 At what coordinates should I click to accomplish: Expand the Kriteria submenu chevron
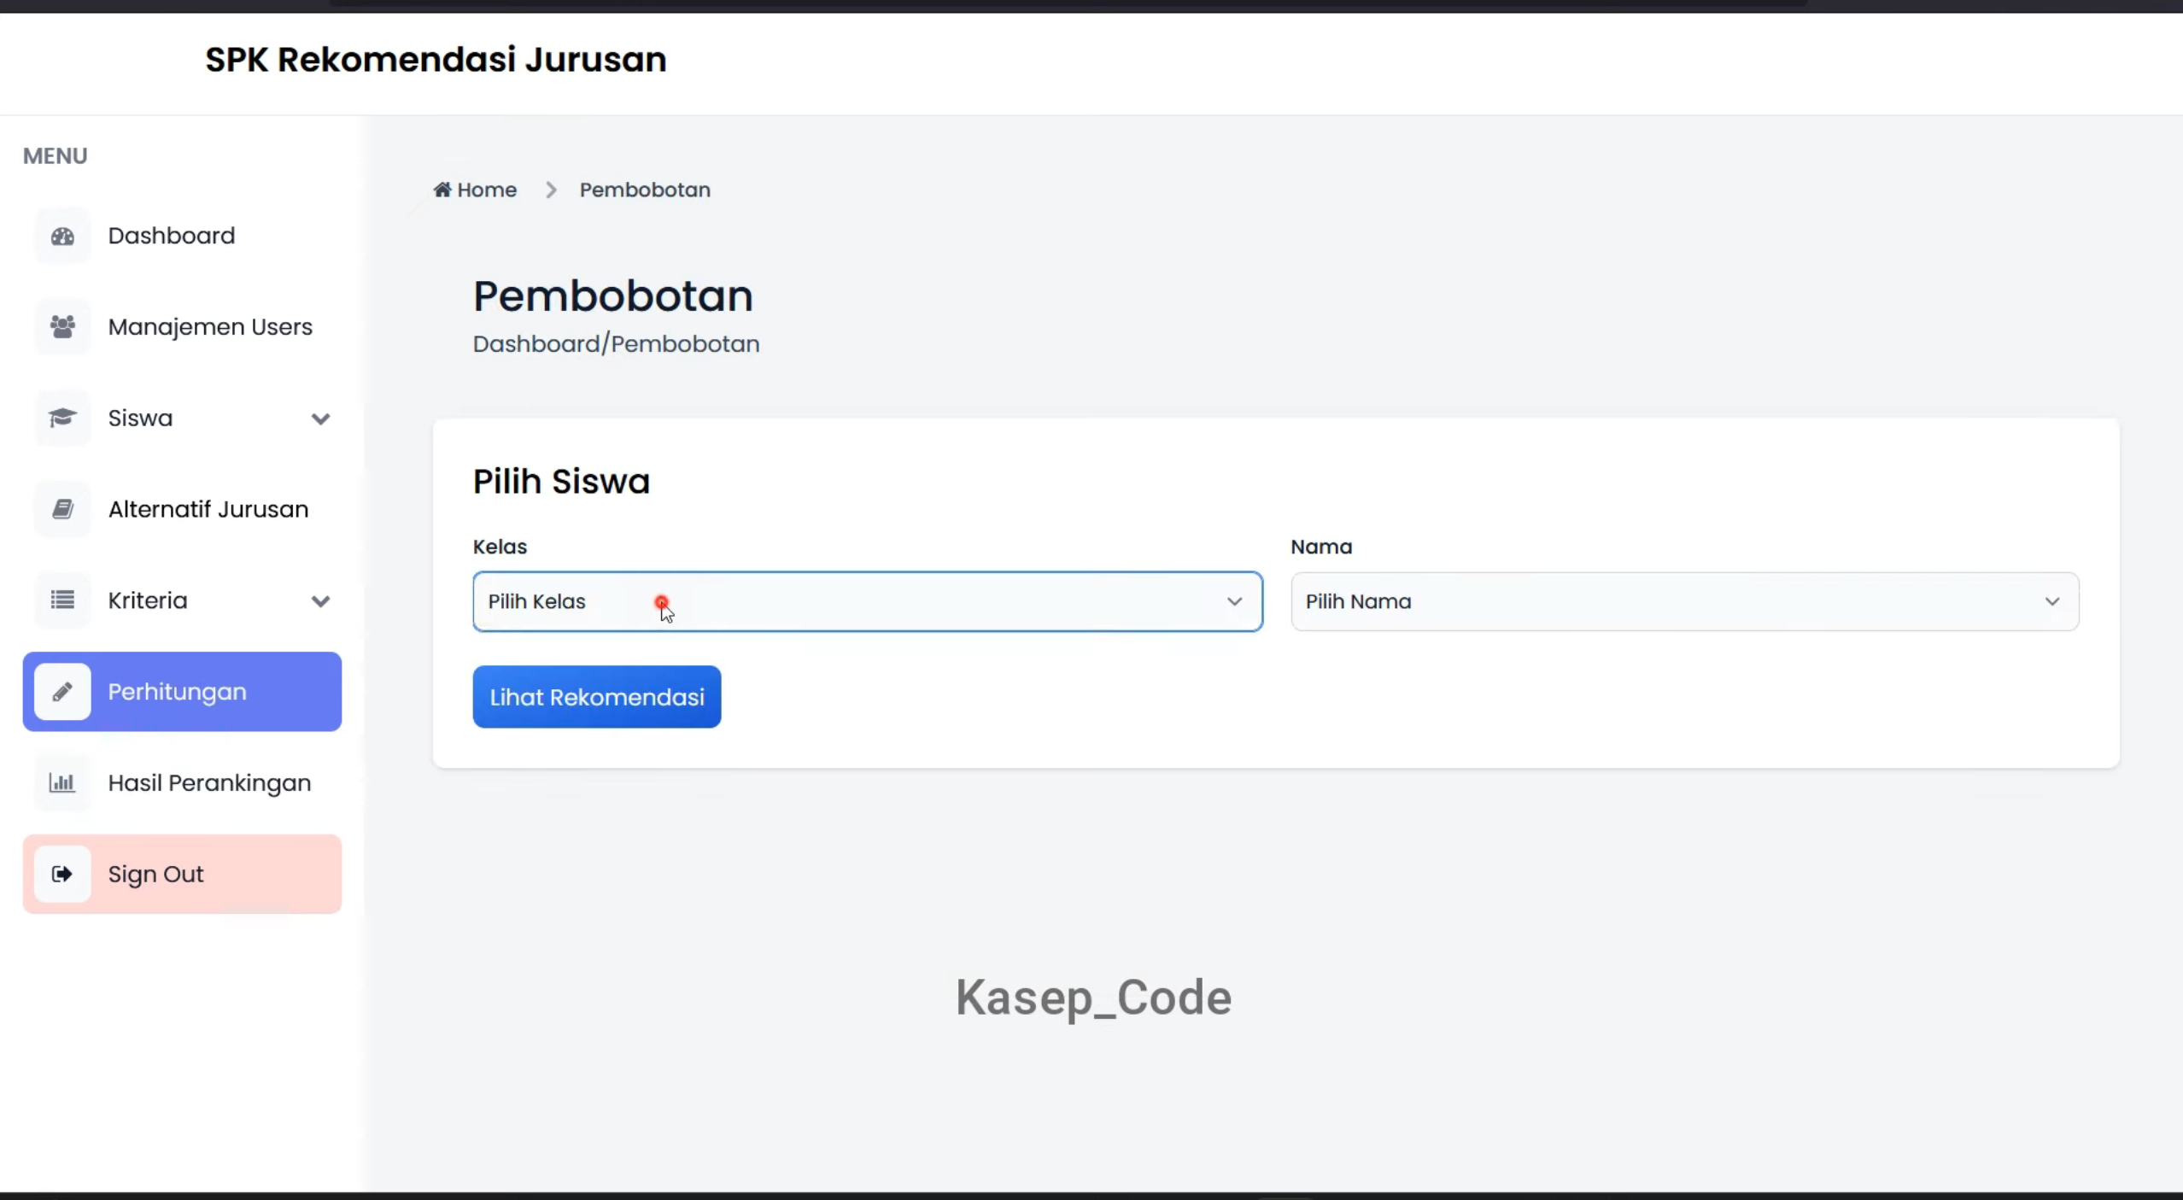tap(320, 601)
